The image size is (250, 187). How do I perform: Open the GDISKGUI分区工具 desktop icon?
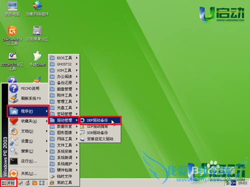(12, 61)
